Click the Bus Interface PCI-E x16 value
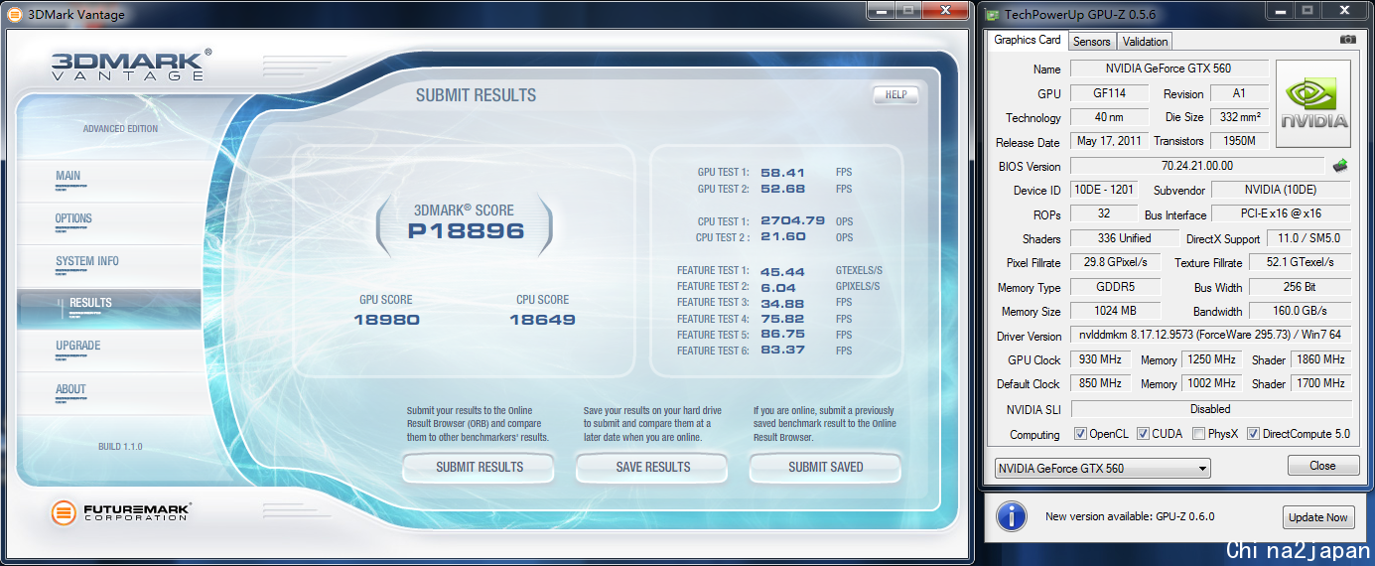The image size is (1375, 566). (1281, 213)
